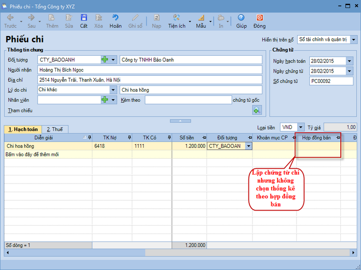Click the Địa chỉ address field
This screenshot has height=270, width=361.
[x=150, y=80]
